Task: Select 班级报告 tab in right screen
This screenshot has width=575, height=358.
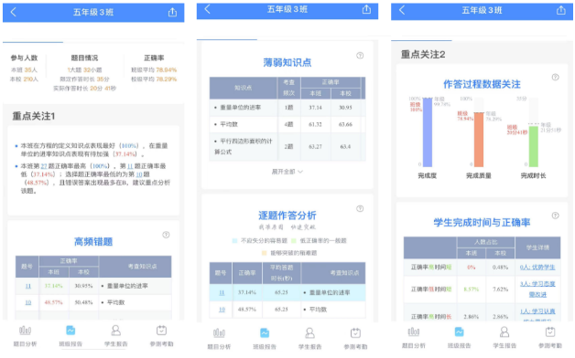Action: point(459,338)
